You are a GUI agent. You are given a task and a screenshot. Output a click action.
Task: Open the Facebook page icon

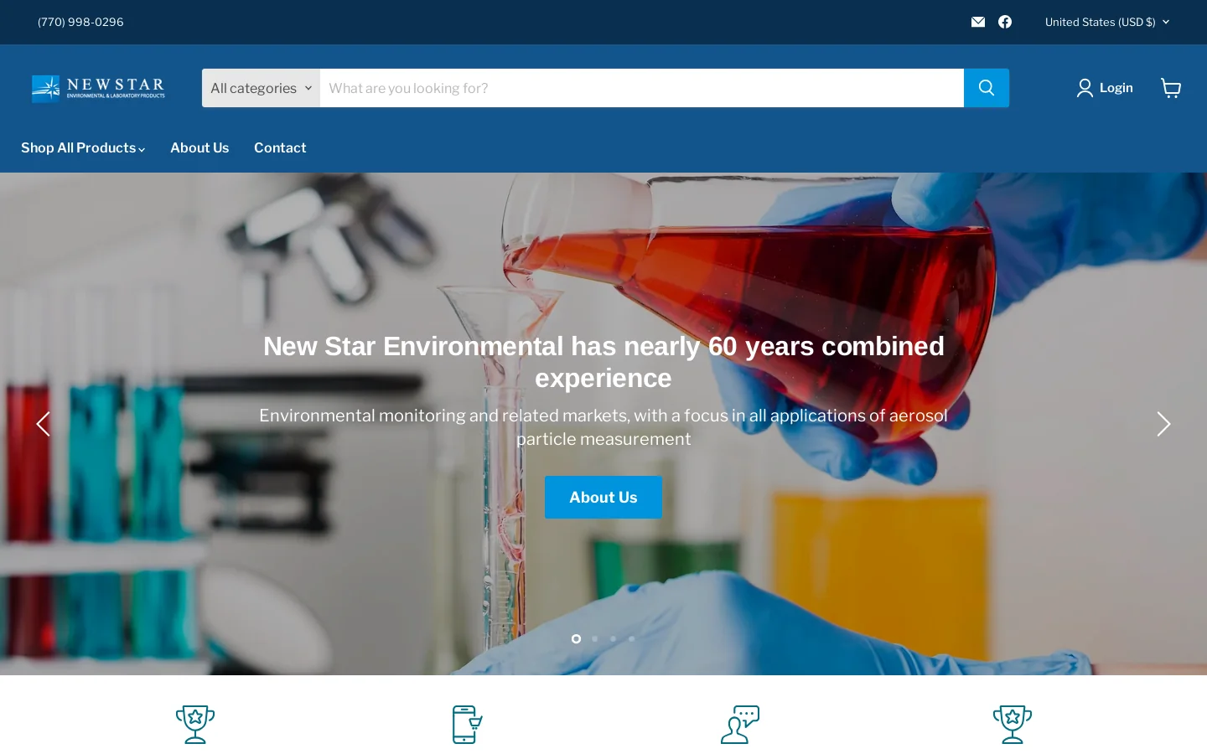tap(1005, 22)
